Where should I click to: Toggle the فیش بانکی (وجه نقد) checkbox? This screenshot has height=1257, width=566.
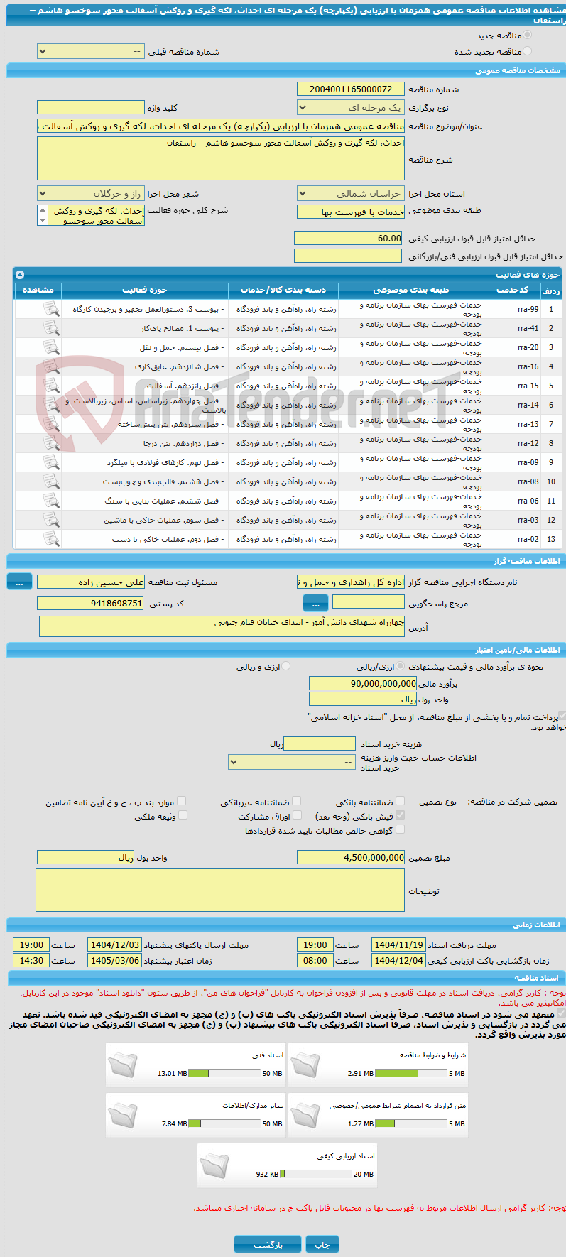[400, 815]
